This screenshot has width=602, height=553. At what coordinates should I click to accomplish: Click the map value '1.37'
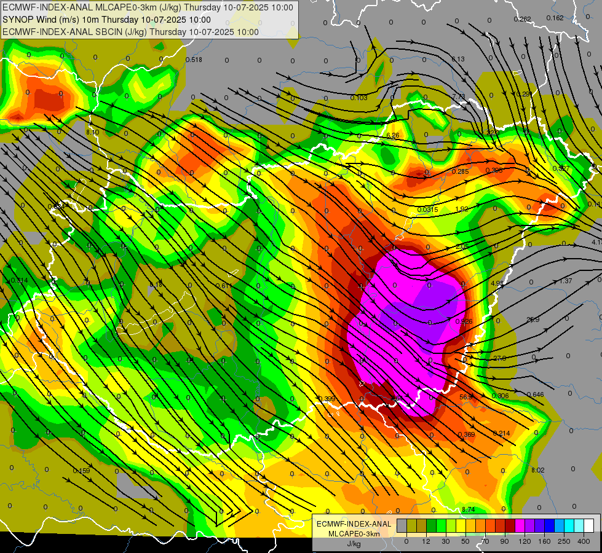(566, 281)
